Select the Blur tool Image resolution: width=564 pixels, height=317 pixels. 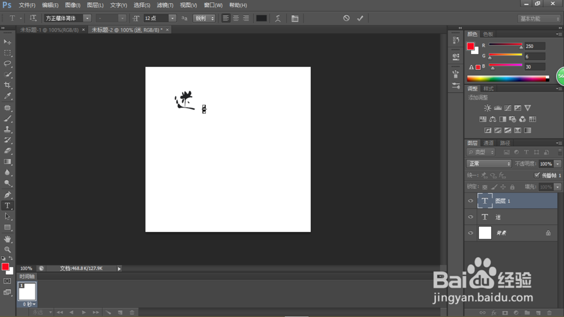pos(7,172)
